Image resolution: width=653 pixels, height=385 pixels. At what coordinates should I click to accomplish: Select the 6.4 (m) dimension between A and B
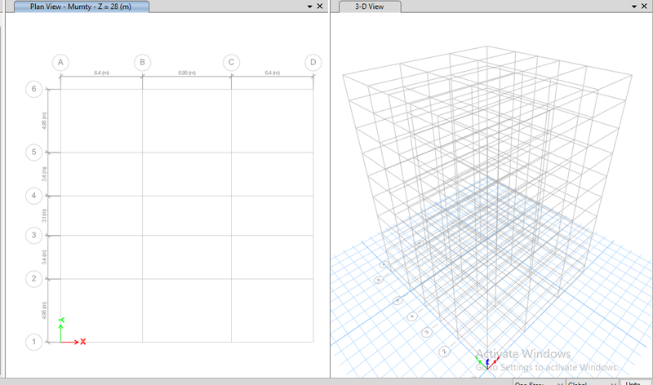[x=101, y=73]
